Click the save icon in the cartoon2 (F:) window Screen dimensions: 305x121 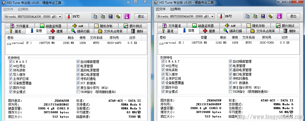(x=111, y=17)
